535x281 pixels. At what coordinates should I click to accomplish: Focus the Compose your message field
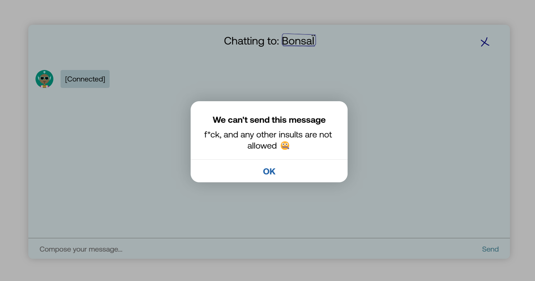(251, 249)
